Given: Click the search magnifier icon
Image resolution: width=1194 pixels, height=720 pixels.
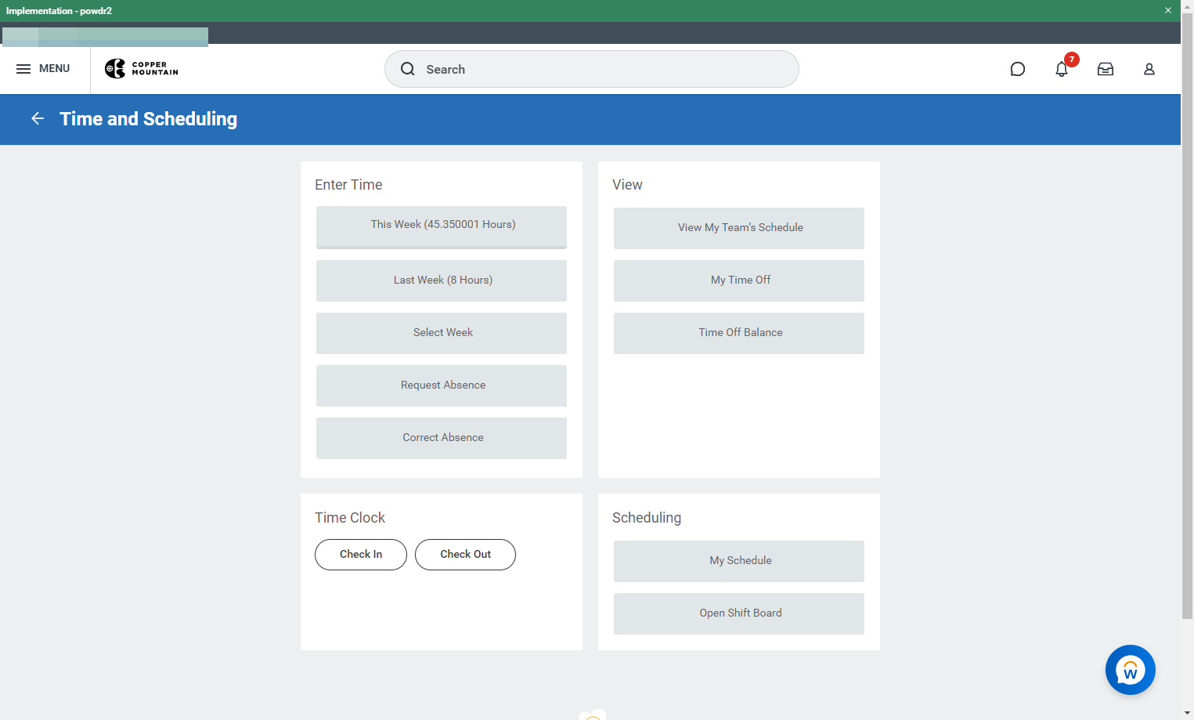Looking at the screenshot, I should click(408, 69).
